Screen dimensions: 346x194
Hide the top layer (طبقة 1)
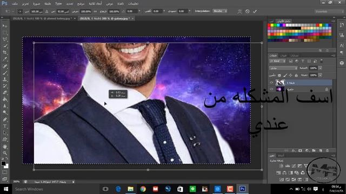point(271,82)
